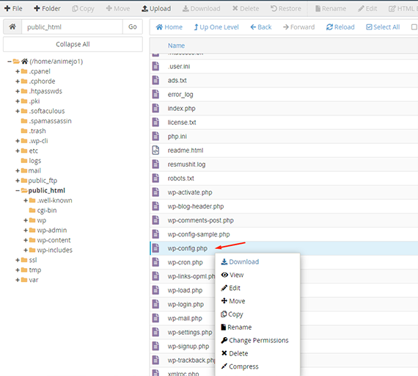Click the toolbar Edit button
The image size is (418, 376).
(367, 9)
